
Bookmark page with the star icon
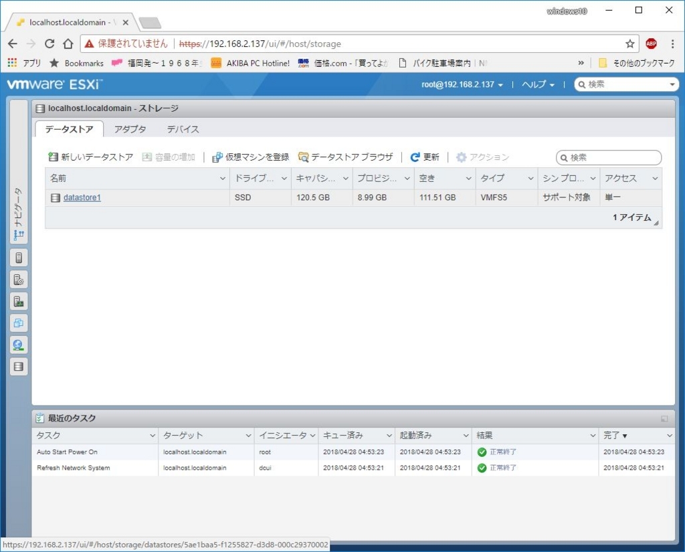(x=629, y=43)
